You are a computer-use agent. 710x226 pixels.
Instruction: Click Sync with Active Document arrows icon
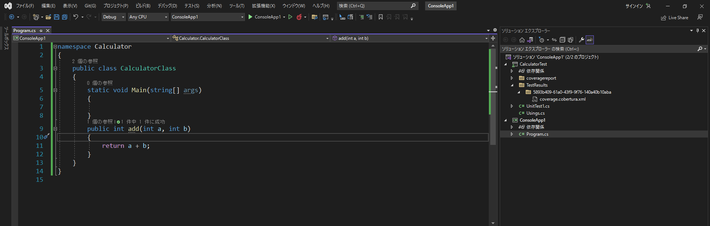554,40
